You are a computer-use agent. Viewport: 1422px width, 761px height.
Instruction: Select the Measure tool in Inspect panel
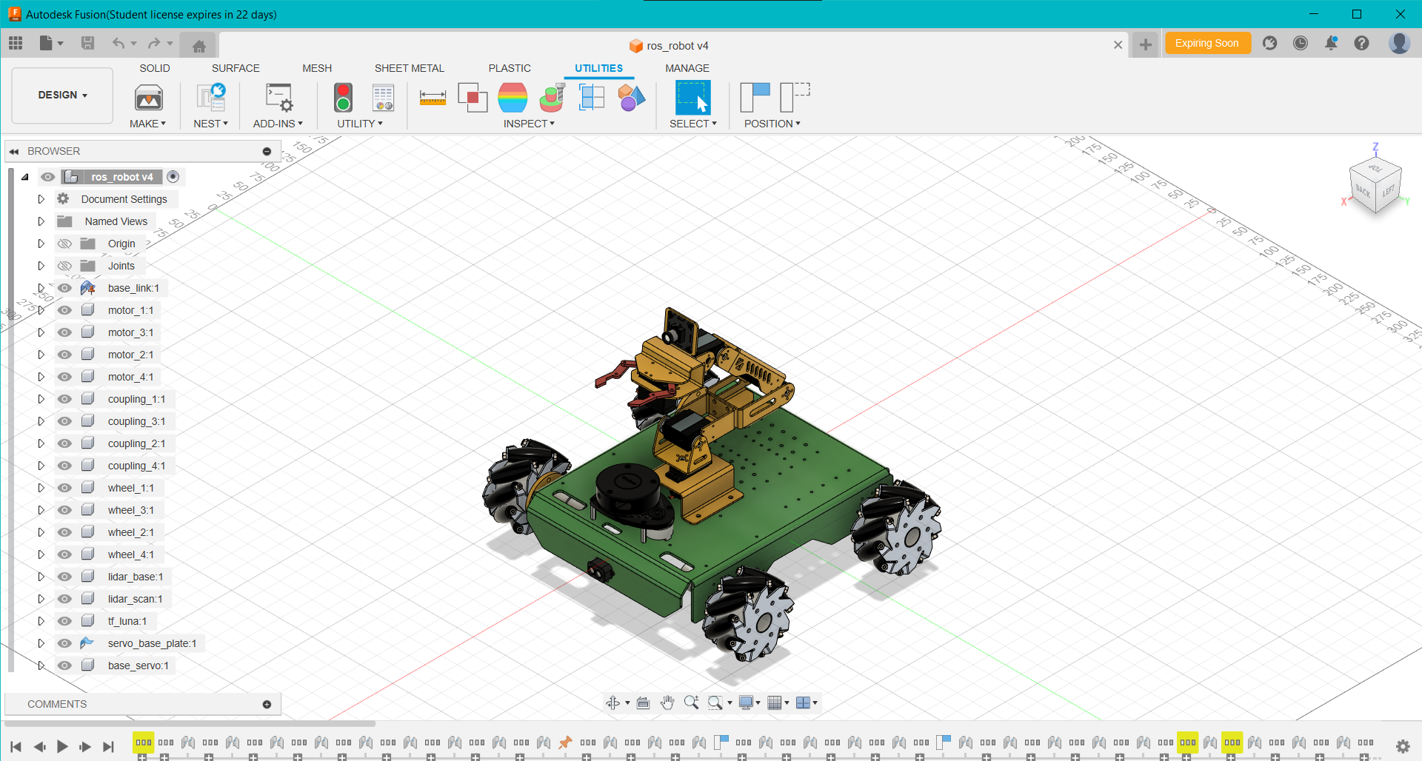(433, 97)
